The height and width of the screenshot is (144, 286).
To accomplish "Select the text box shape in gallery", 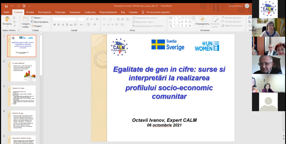I will point(171,18).
